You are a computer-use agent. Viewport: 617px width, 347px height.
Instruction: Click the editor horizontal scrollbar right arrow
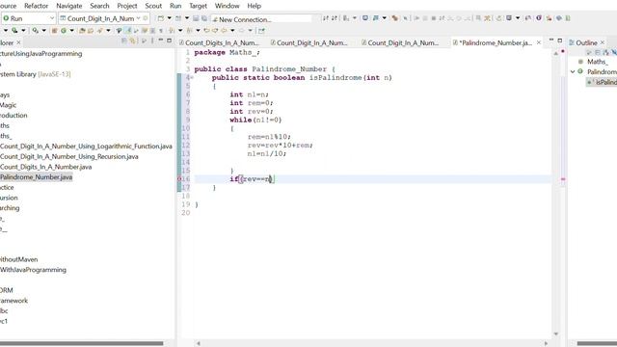pos(546,343)
